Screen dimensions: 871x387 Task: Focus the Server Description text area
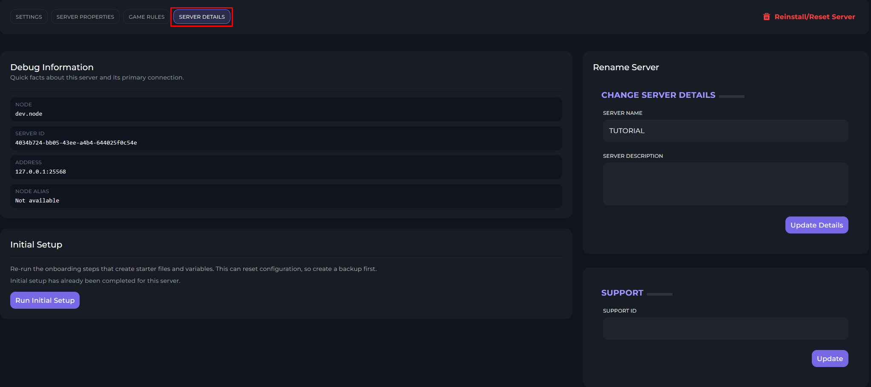point(725,184)
